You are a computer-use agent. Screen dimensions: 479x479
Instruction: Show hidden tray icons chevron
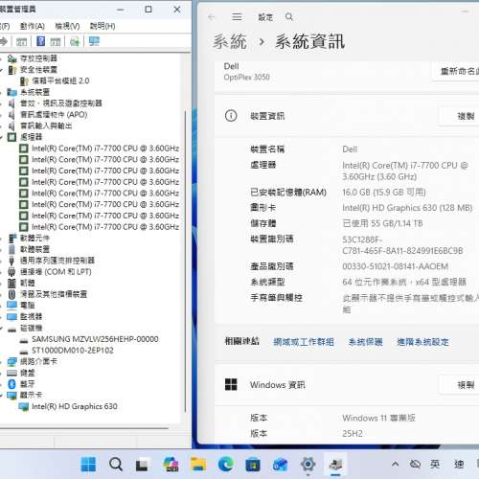(395, 464)
